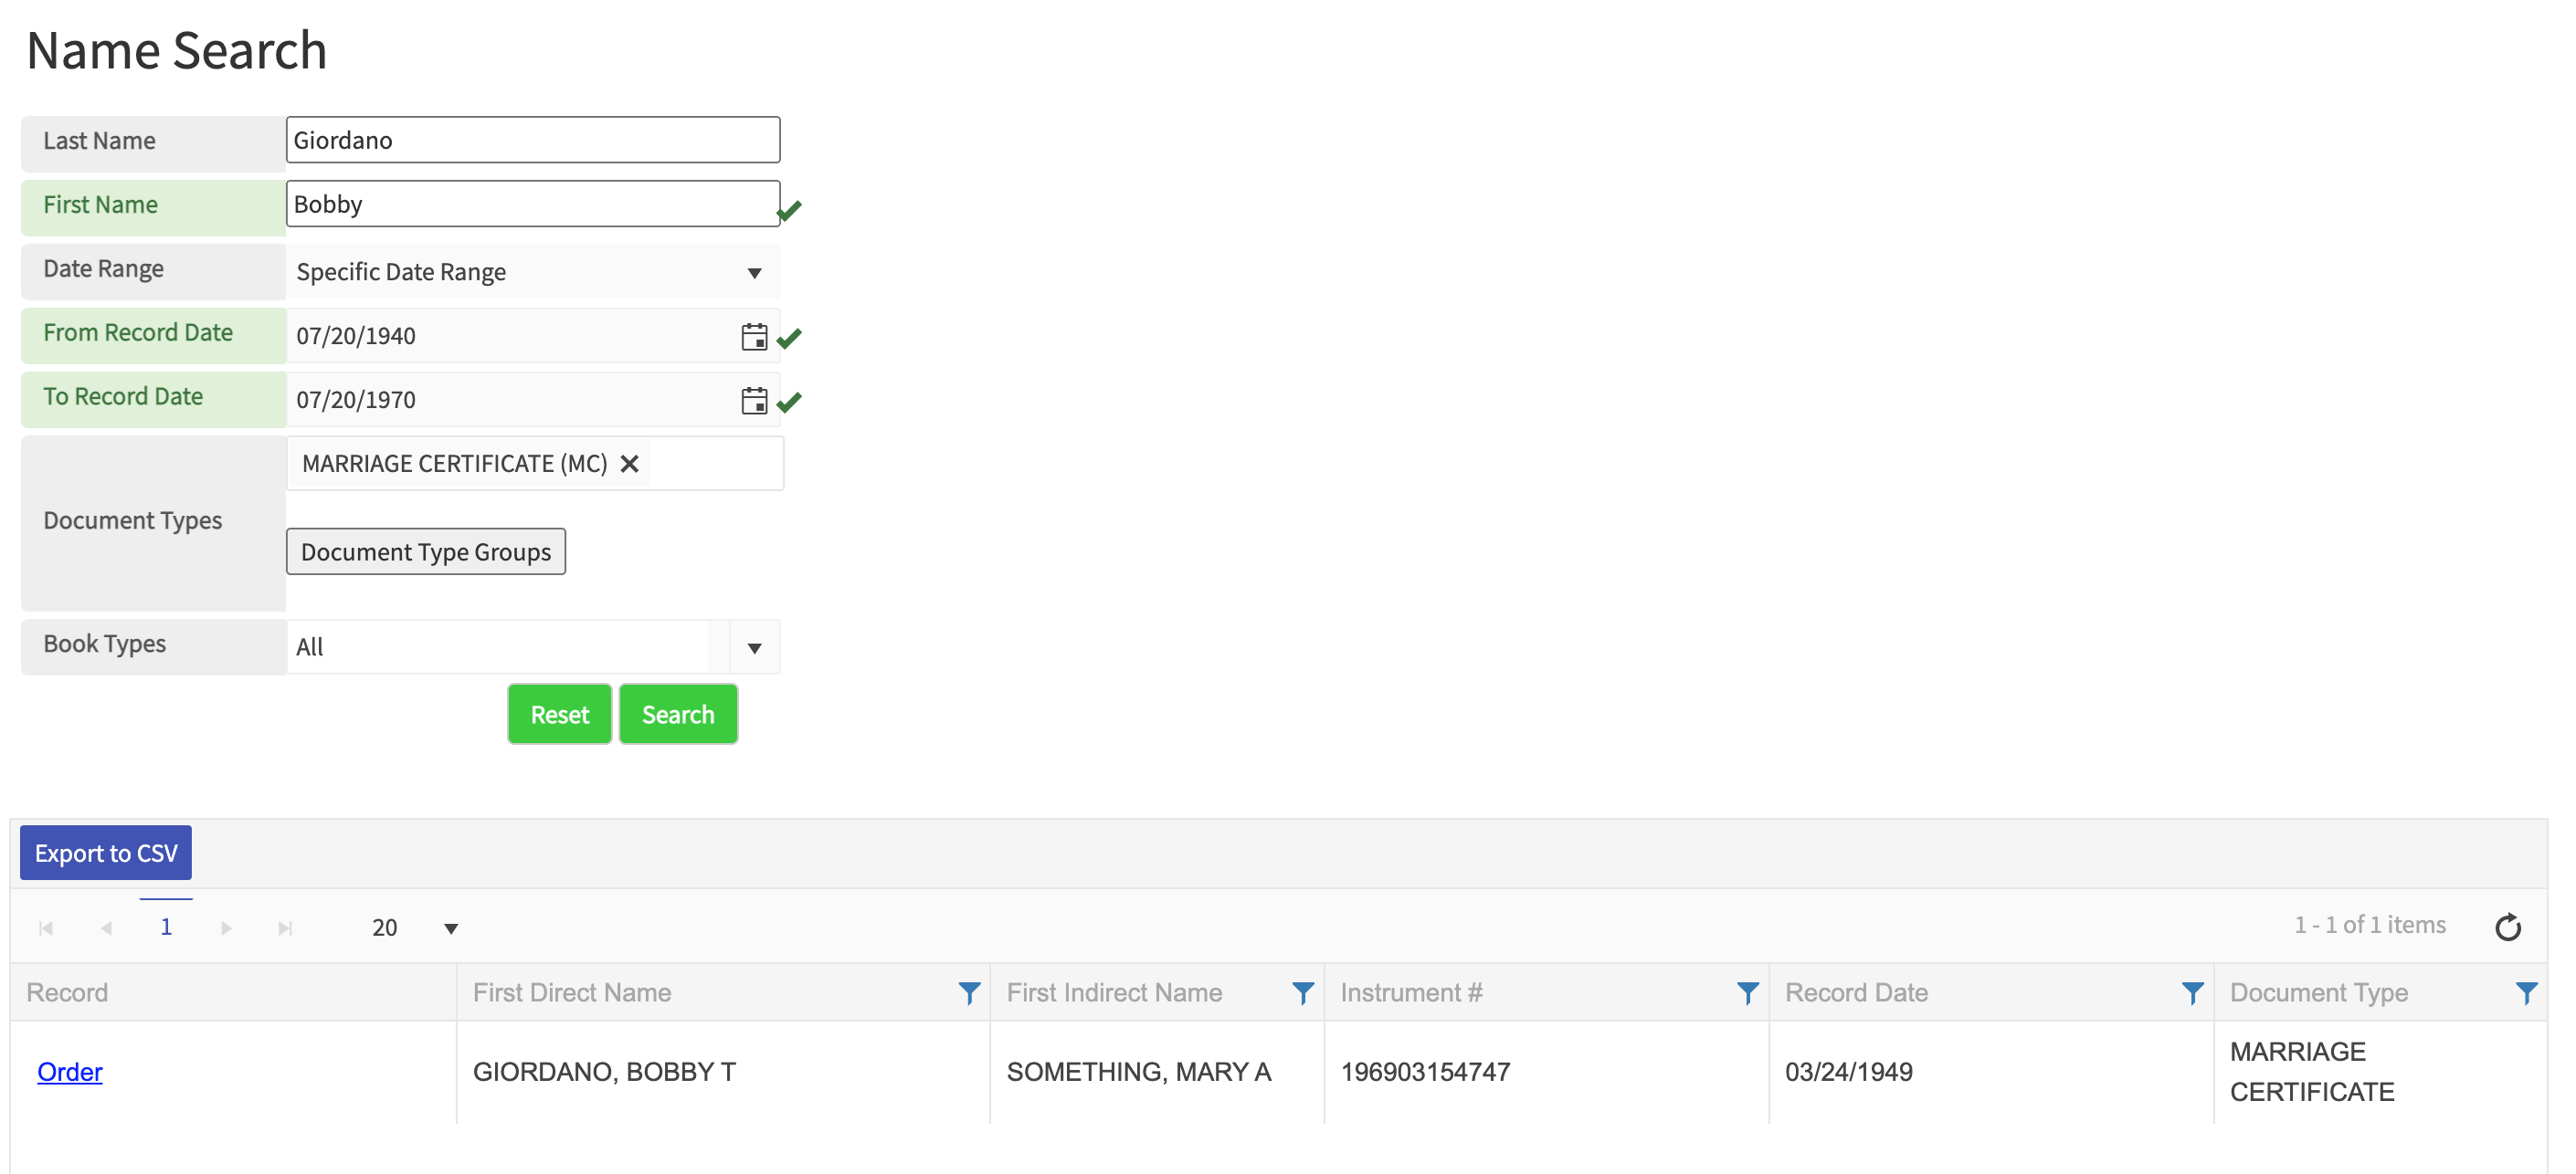Remove the MARRIAGE CERTIFICATE (MC) tag
Screen dimensions: 2576x1174
pyautogui.click(x=629, y=464)
